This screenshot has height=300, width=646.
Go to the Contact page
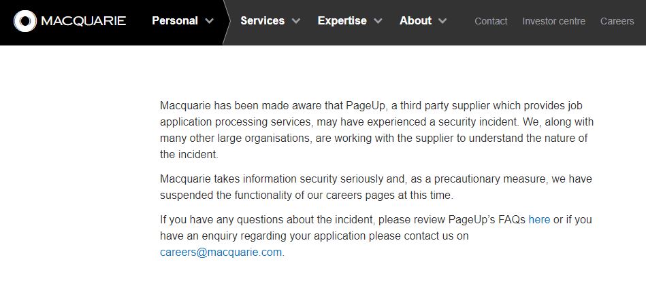[x=491, y=21]
